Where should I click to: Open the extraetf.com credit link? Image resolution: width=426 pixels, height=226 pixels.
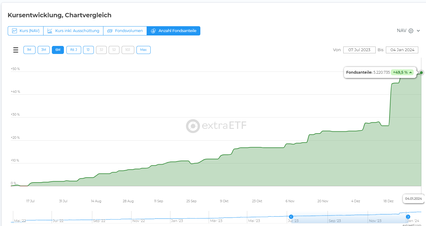[412, 225]
